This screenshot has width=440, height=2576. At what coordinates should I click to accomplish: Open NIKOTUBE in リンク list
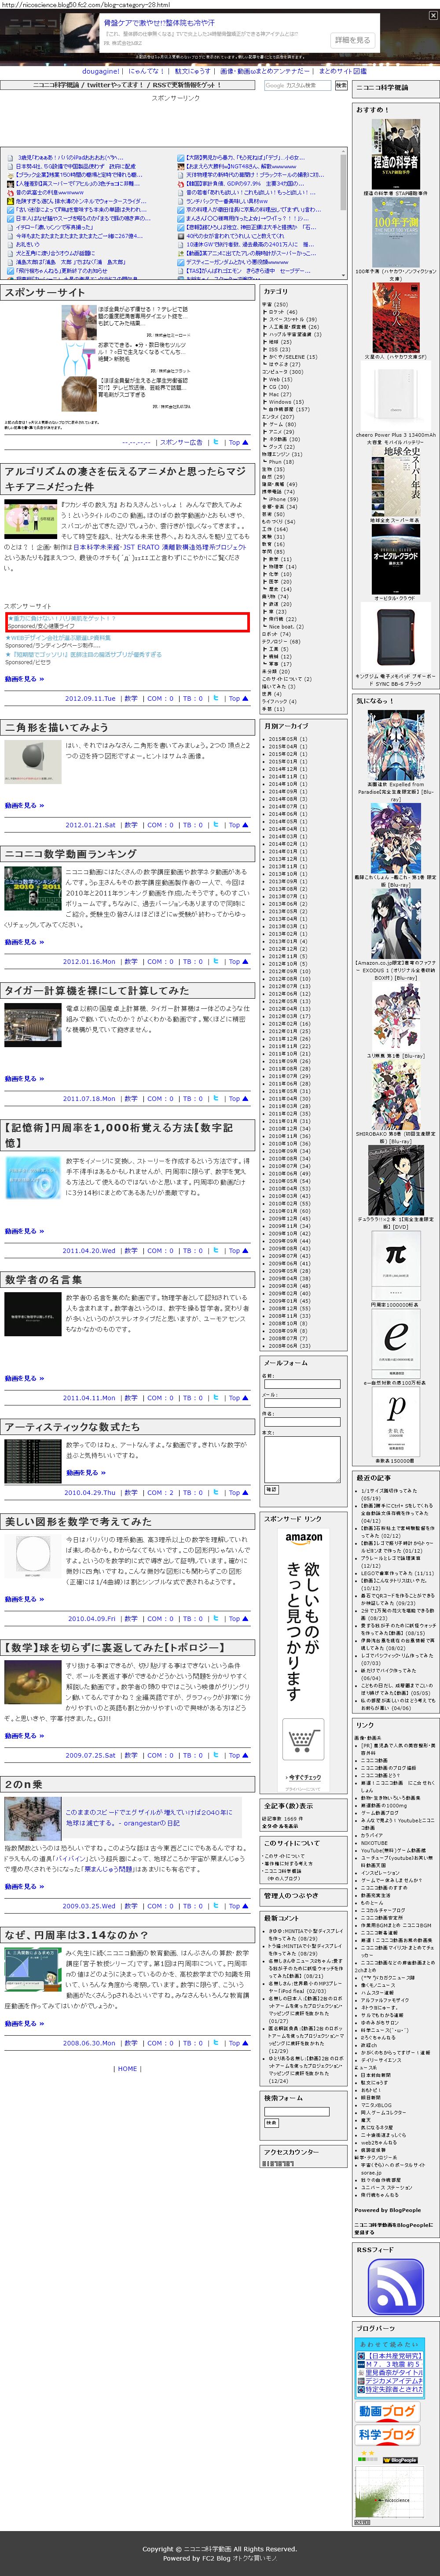click(374, 1843)
